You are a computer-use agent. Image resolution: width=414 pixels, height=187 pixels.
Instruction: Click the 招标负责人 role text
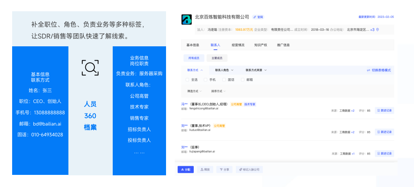140,129
